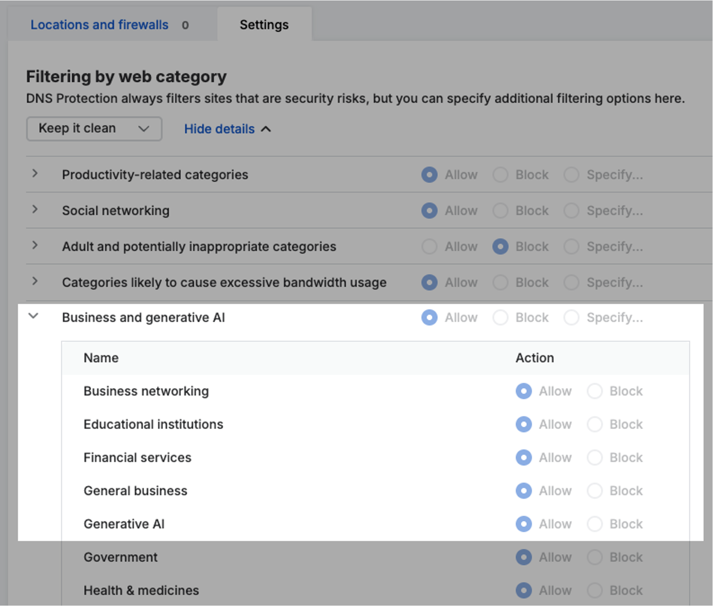Choose Specify for Social networking
The width and height of the screenshot is (713, 607).
pos(571,211)
